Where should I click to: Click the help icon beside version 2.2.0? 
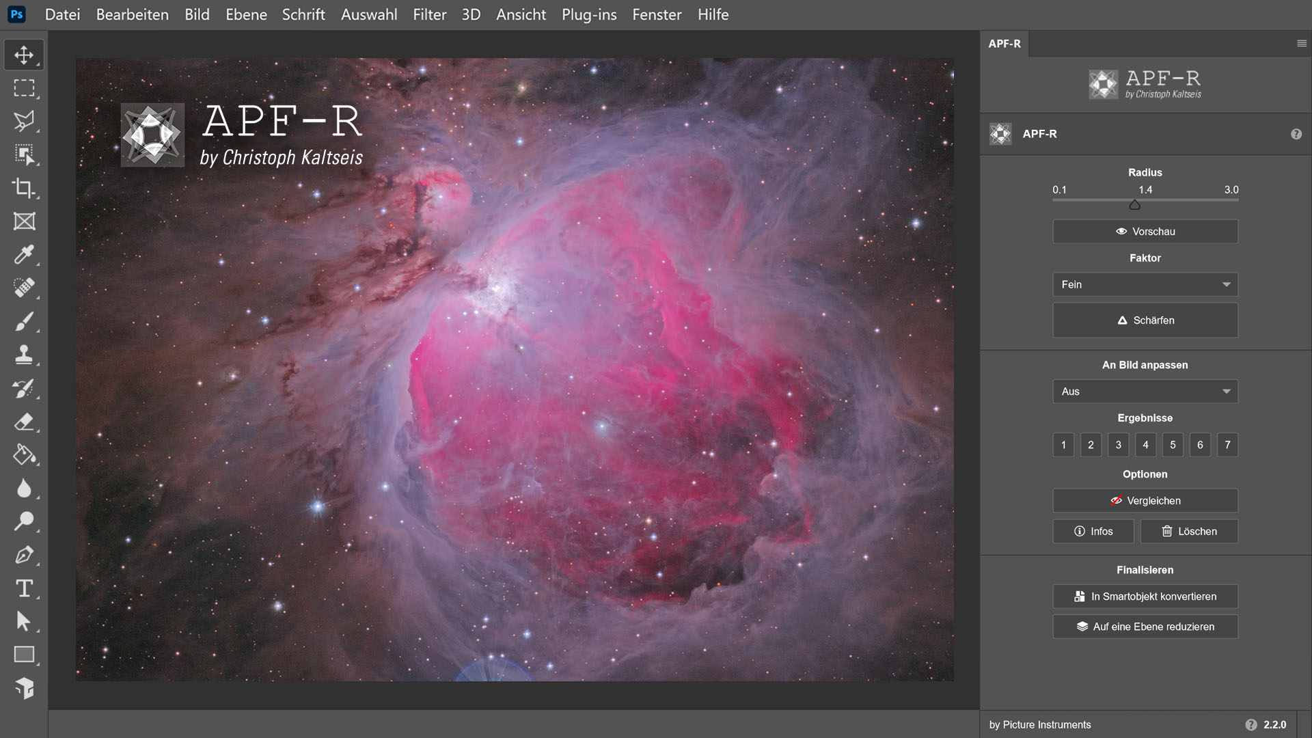tap(1251, 725)
